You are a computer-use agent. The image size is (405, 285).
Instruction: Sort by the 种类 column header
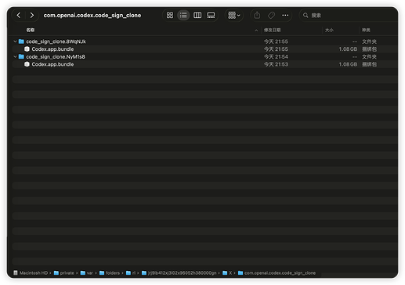(366, 30)
